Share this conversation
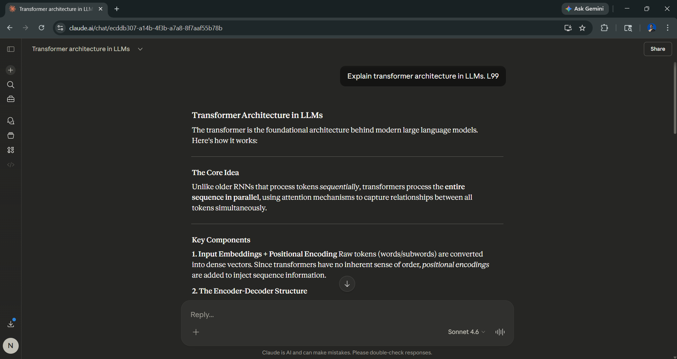The image size is (677, 359). coord(657,49)
